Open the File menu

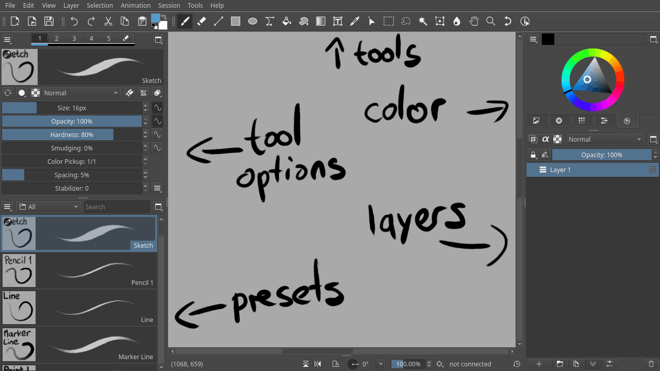click(10, 5)
